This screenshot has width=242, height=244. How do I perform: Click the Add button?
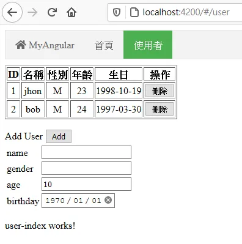tap(59, 136)
